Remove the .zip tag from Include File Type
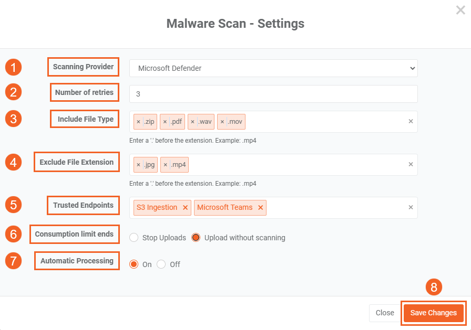471x330 pixels. 138,122
